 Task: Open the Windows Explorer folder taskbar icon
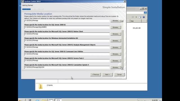(x=44, y=100)
